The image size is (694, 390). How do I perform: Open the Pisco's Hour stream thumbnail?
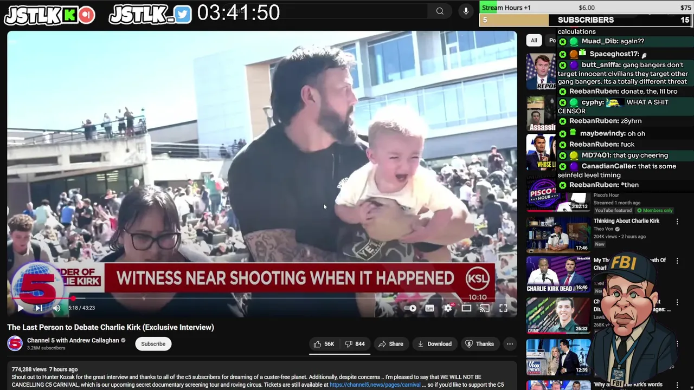[x=558, y=194]
